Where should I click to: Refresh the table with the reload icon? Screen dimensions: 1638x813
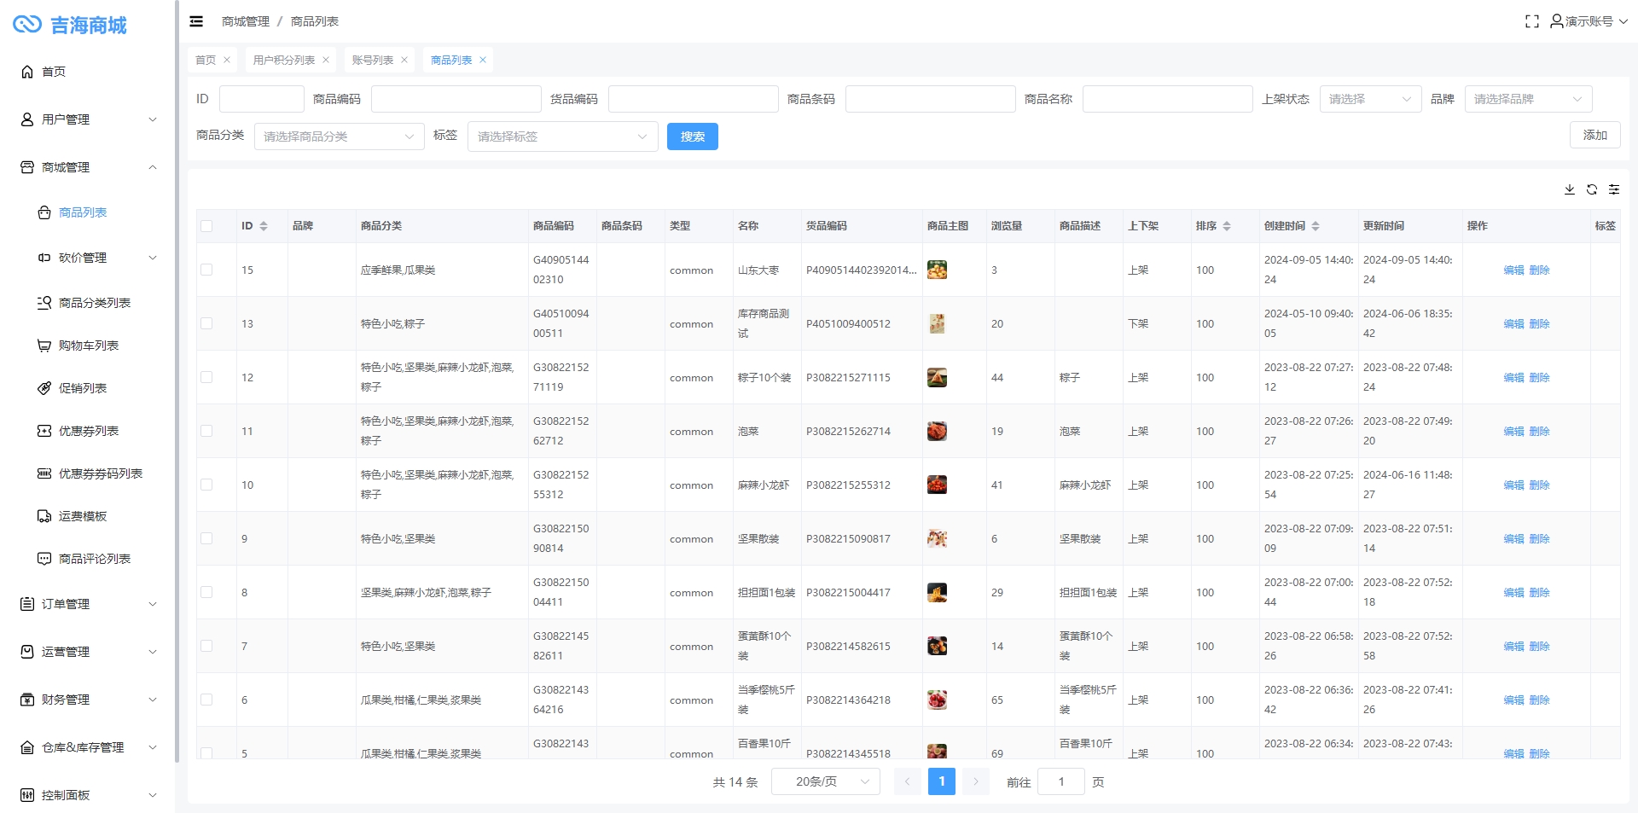click(x=1591, y=189)
